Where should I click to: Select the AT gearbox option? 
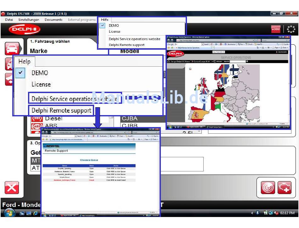click(36, 168)
